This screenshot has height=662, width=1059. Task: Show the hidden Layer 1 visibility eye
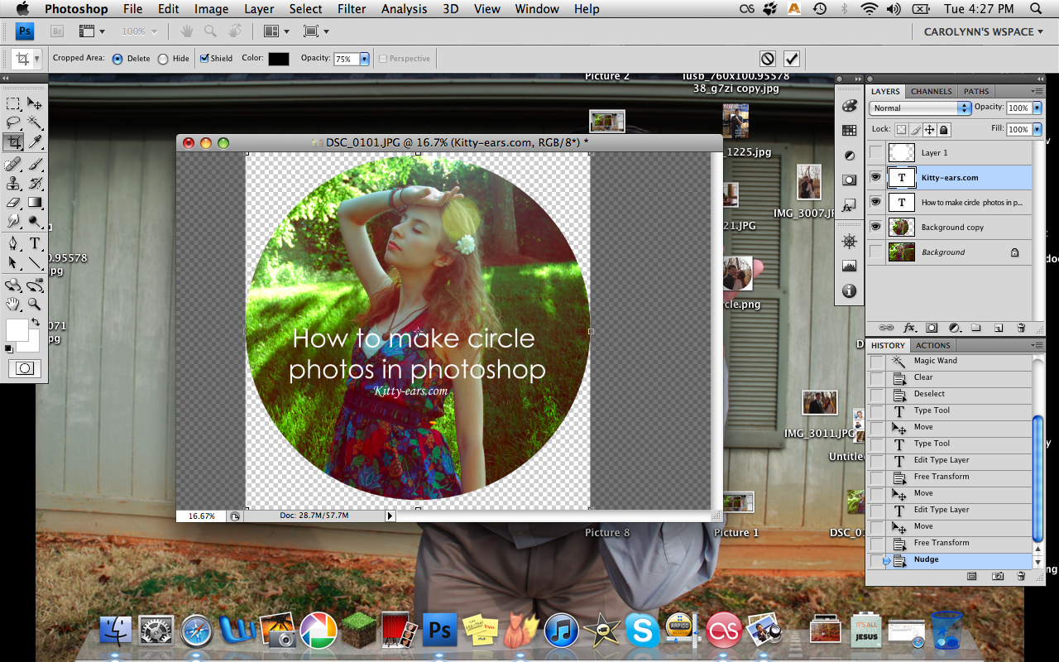(x=875, y=152)
